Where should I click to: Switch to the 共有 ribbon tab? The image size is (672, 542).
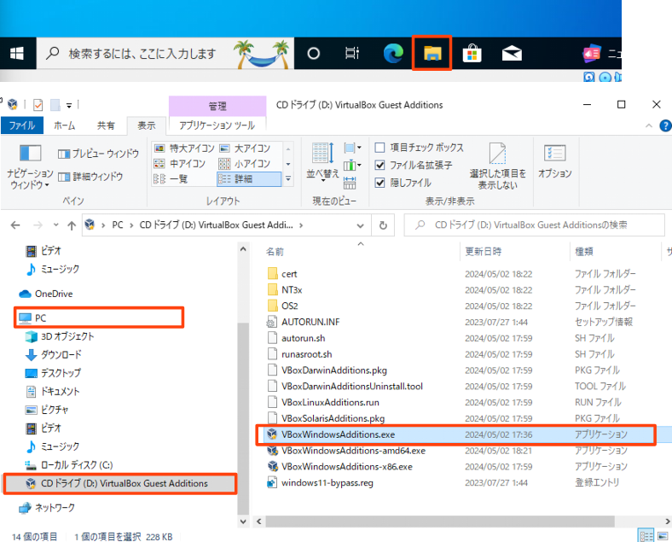coord(106,125)
